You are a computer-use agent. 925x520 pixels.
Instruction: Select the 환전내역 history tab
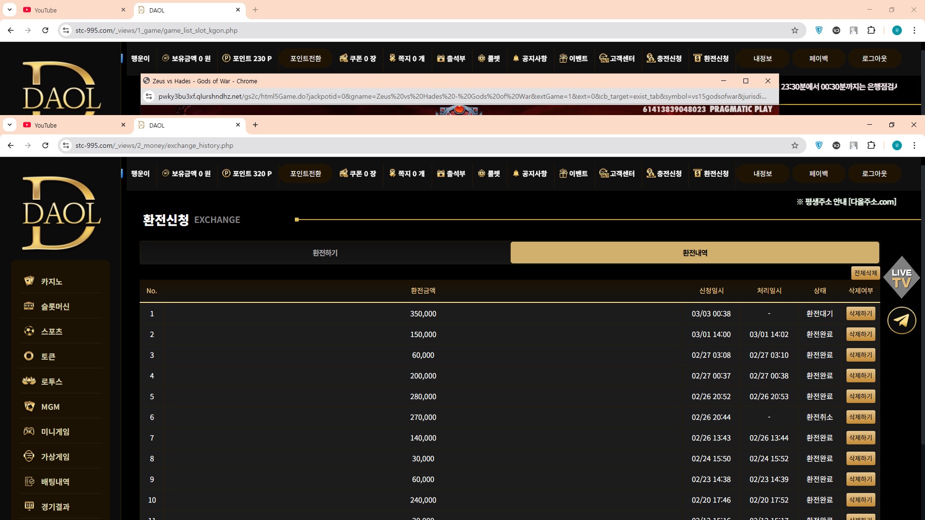[x=695, y=253]
